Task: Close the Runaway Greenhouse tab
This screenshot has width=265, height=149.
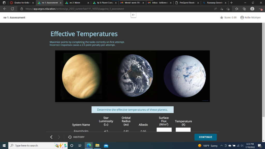Action: [x=225, y=3]
